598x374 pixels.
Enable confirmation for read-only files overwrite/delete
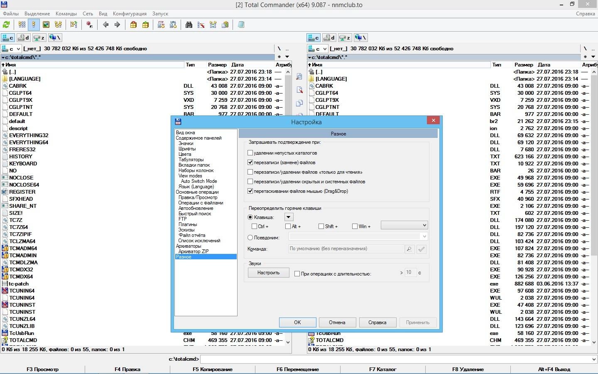pos(250,172)
